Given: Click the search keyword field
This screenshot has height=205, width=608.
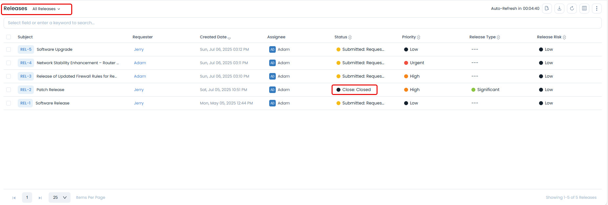Looking at the screenshot, I should tap(302, 23).
